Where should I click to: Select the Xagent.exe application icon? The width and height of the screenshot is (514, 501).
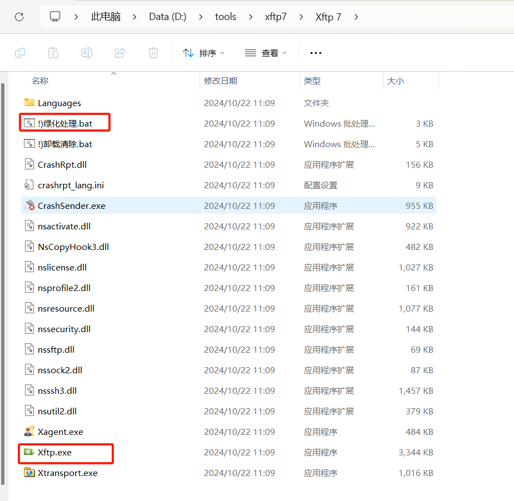(x=29, y=431)
